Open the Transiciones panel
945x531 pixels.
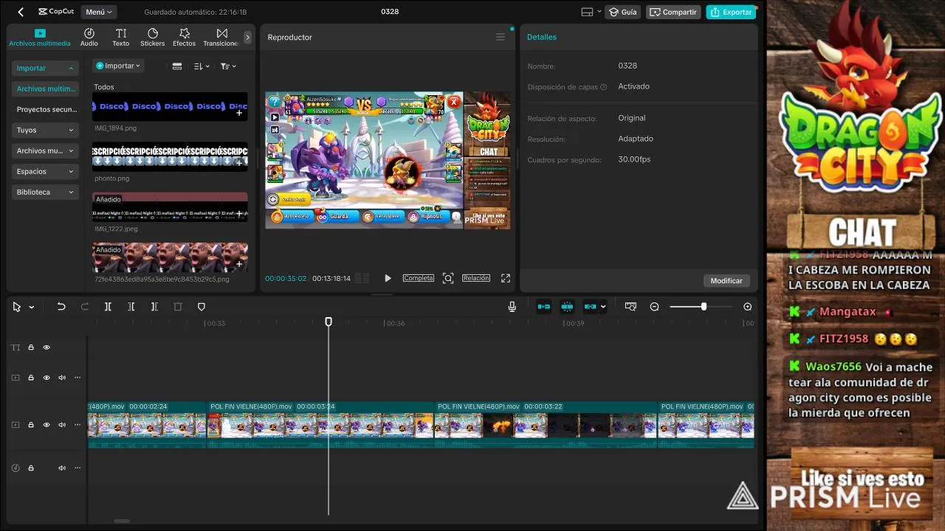tap(221, 38)
